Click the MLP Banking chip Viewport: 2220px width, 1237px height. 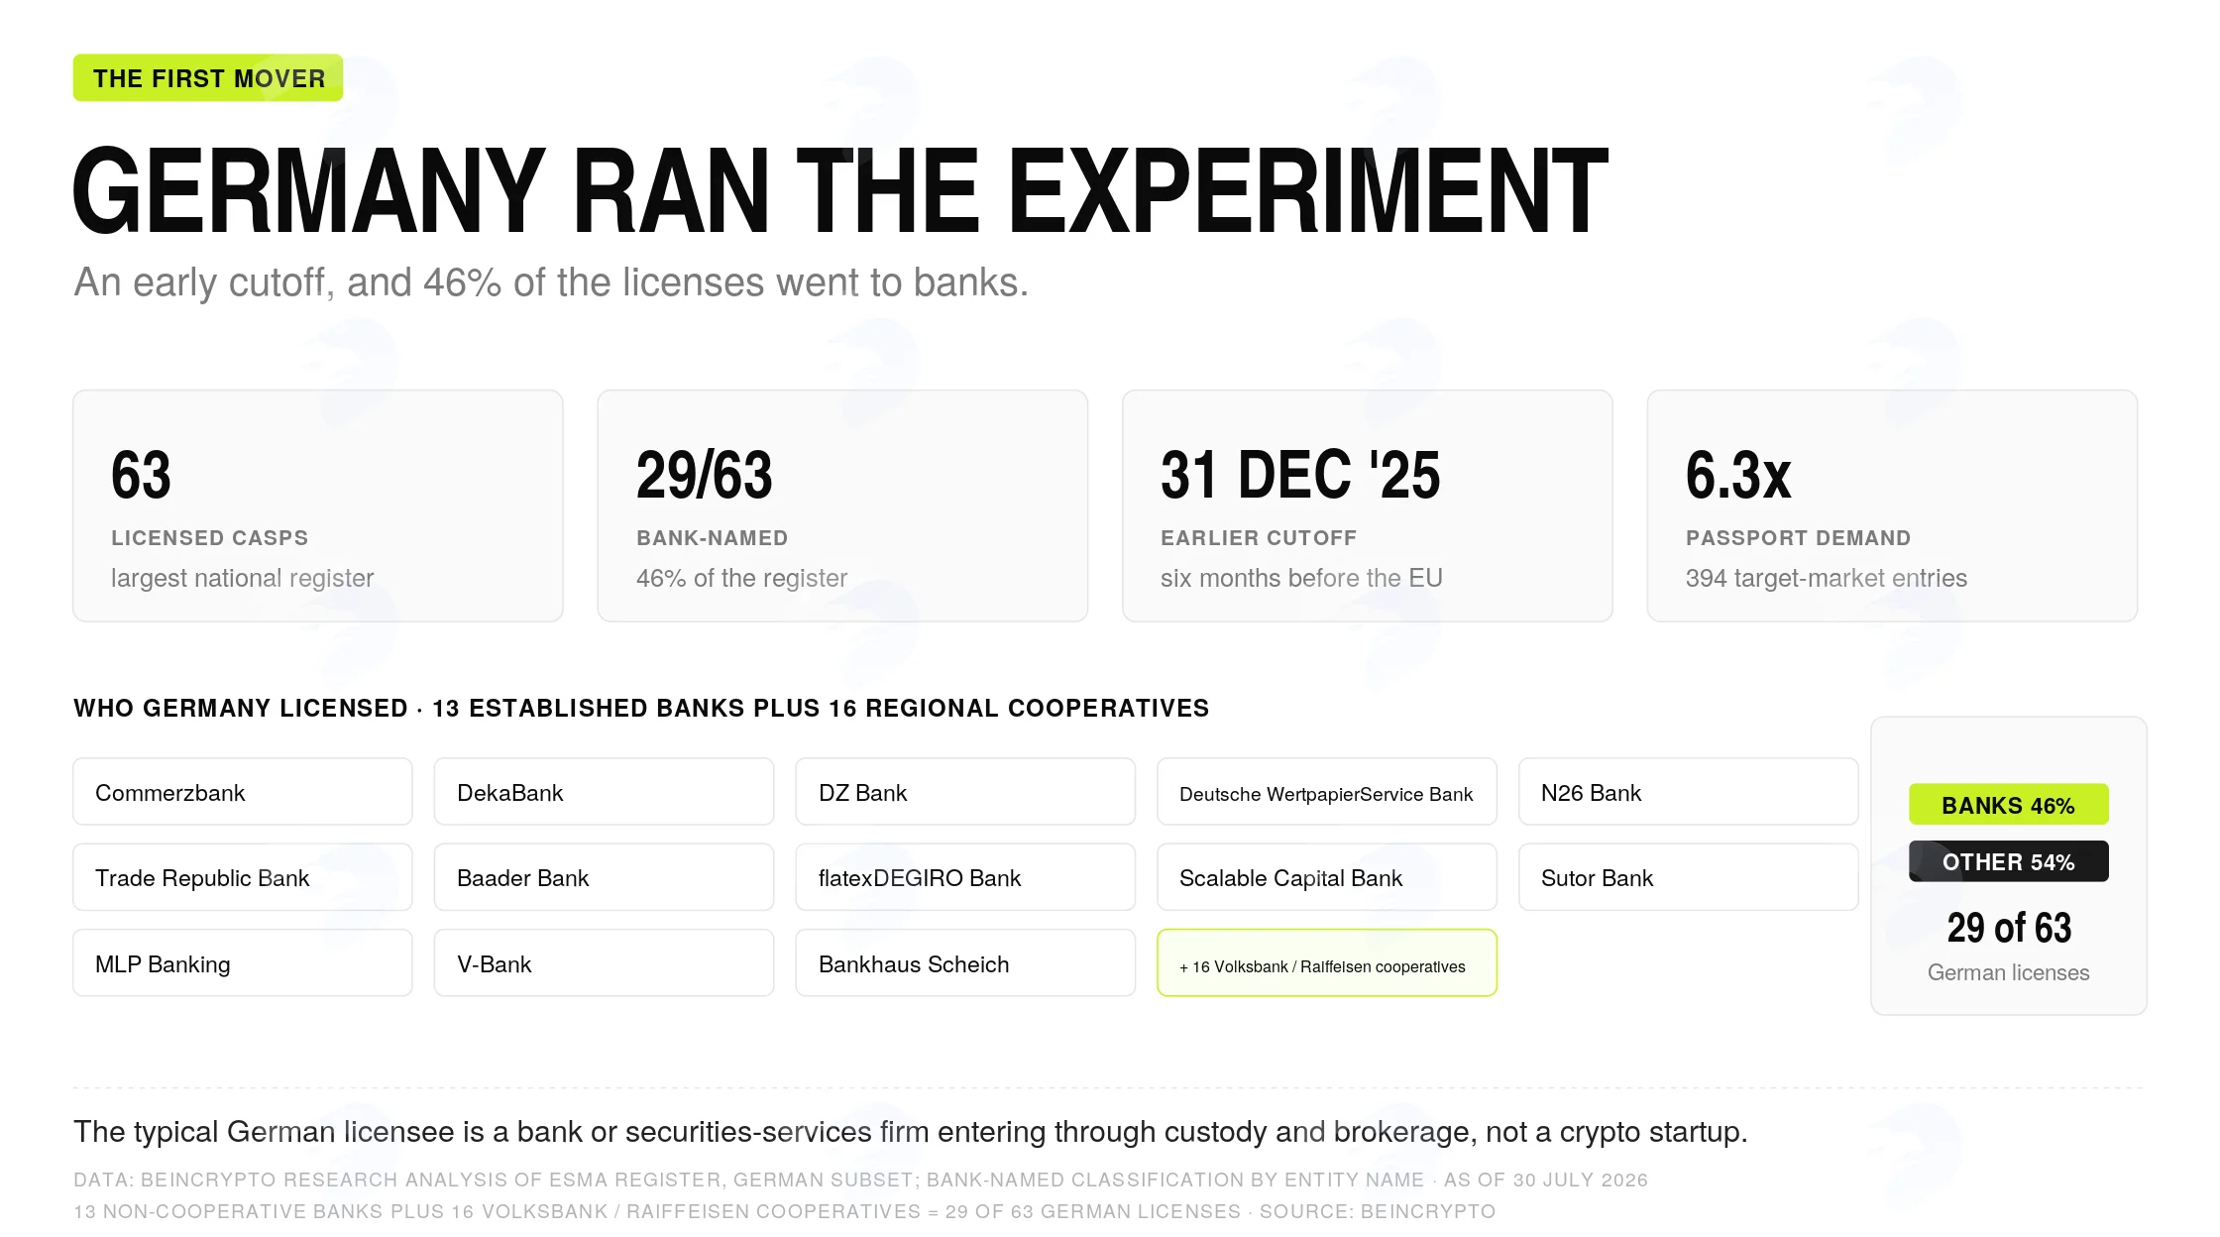click(x=243, y=962)
